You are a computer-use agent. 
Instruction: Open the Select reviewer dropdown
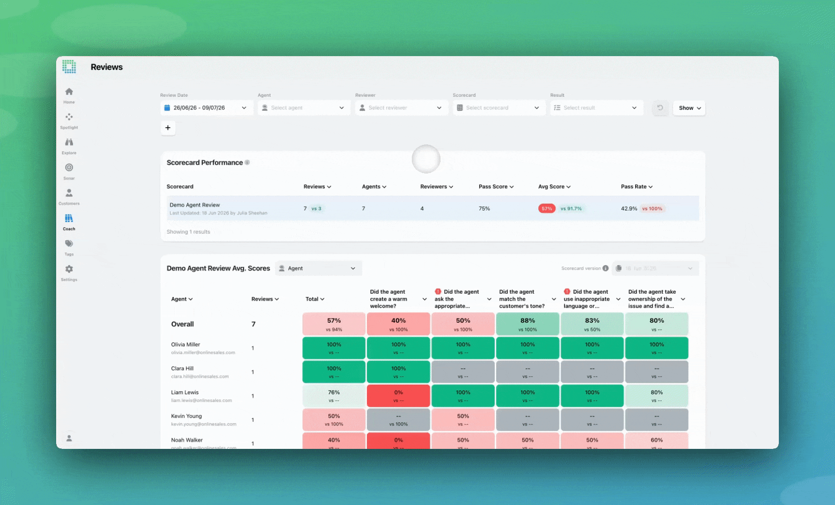pos(402,108)
